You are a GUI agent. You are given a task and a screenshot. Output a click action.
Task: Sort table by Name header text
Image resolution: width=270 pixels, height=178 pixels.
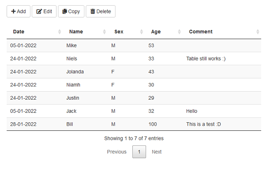tap(76, 32)
